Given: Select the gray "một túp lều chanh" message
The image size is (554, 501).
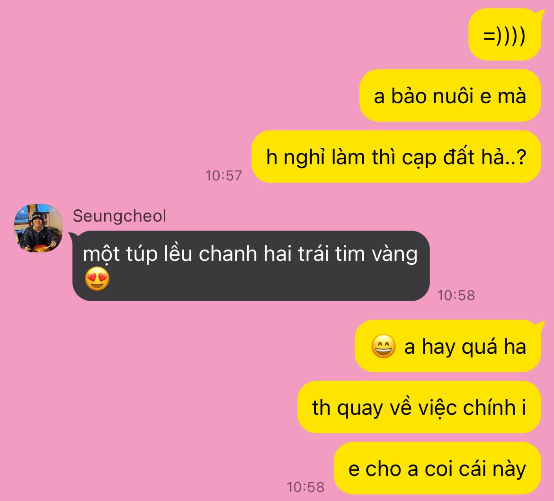Looking at the screenshot, I should coord(251,266).
